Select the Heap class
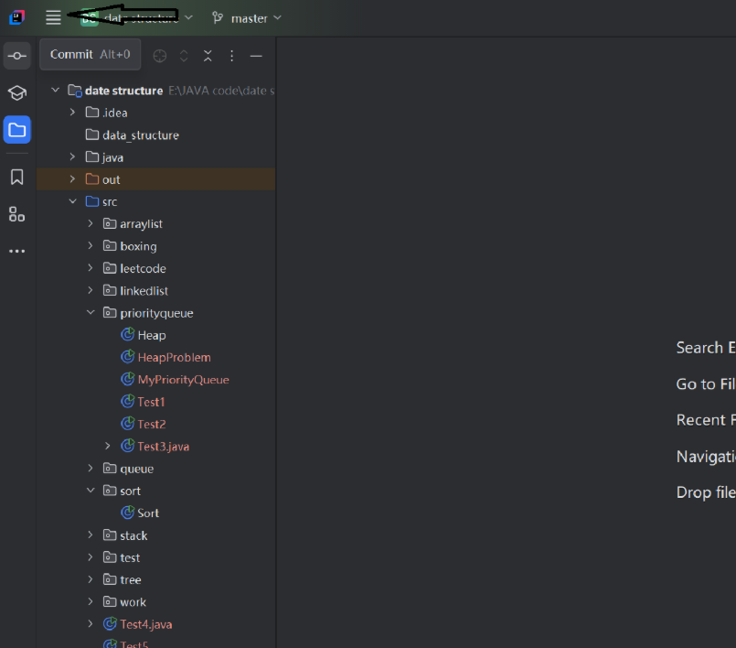The width and height of the screenshot is (736, 648). tap(155, 335)
